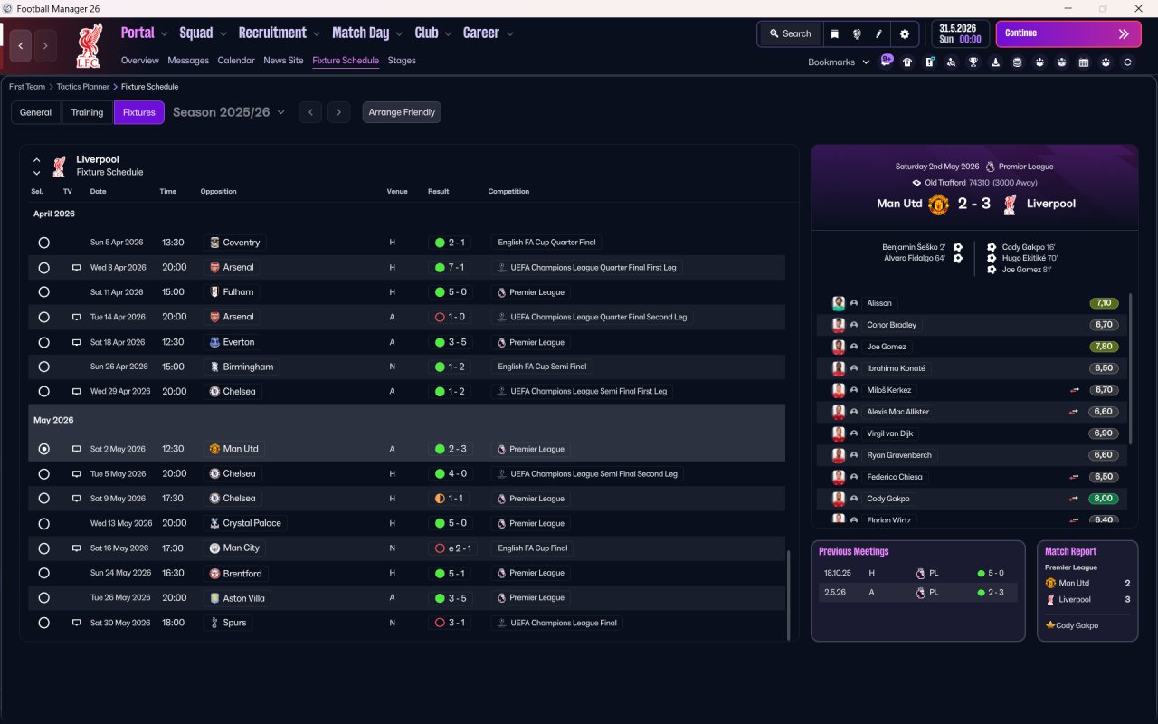This screenshot has width=1158, height=724.
Task: Expand the Portal menu chevron
Action: point(164,34)
